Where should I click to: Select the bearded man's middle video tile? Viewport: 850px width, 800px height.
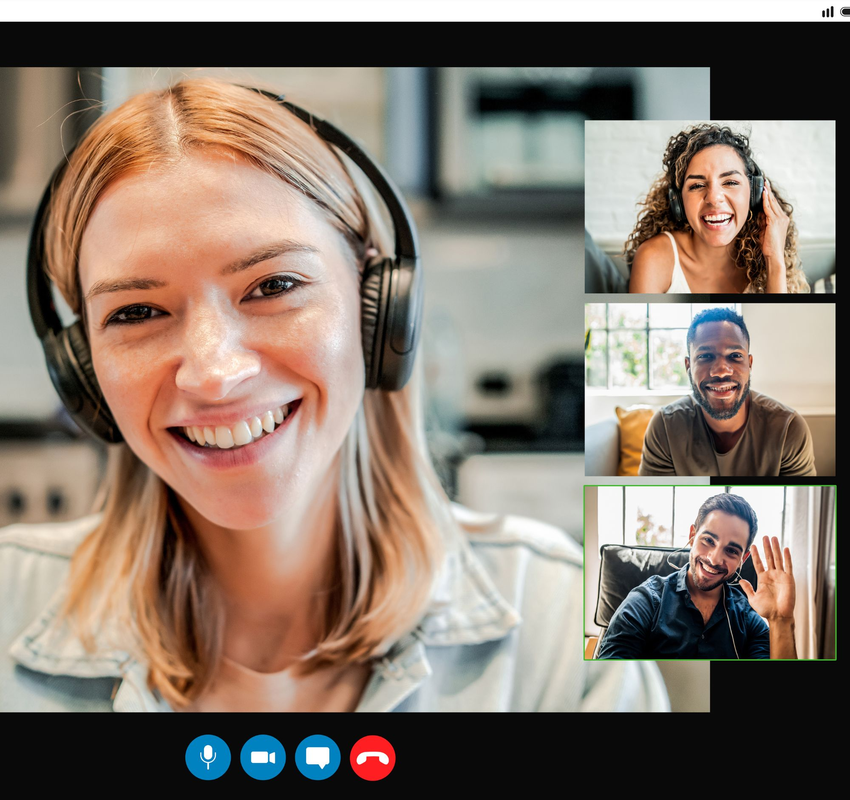[710, 389]
